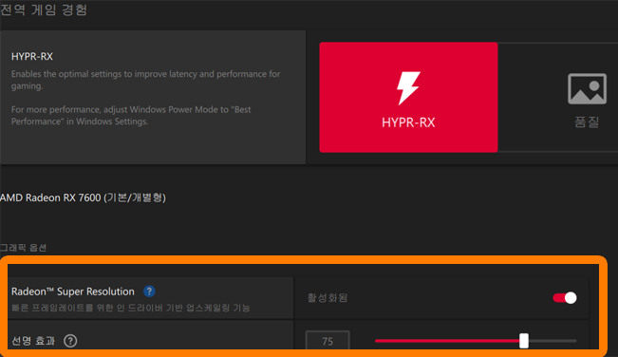The image size is (618, 357).
Task: Click the 'AMD Radeon RX 7600 (기본/개별형)' text
Action: (83, 197)
